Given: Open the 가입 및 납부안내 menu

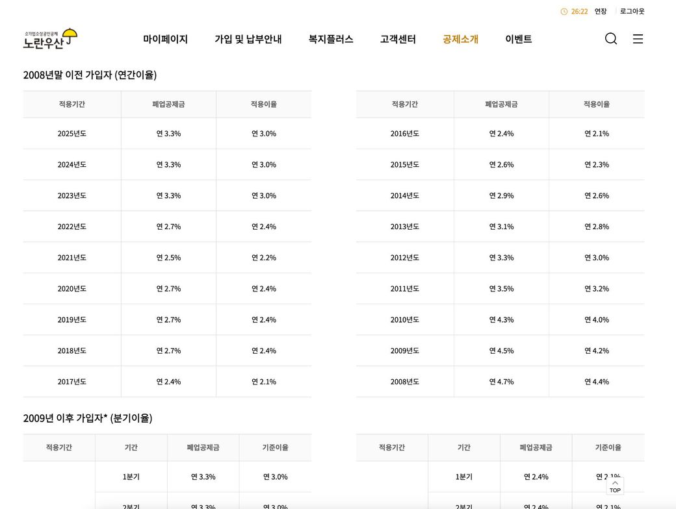Looking at the screenshot, I should pos(248,39).
